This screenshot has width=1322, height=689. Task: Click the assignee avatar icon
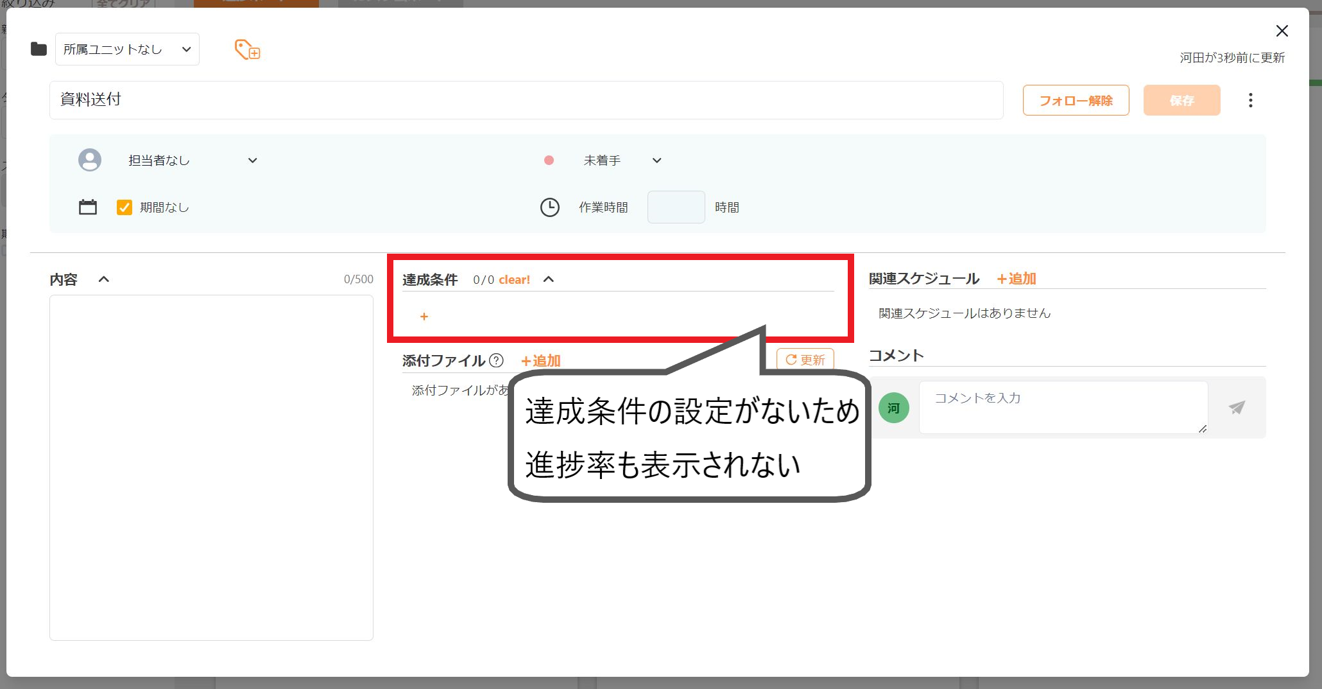pyautogui.click(x=90, y=160)
